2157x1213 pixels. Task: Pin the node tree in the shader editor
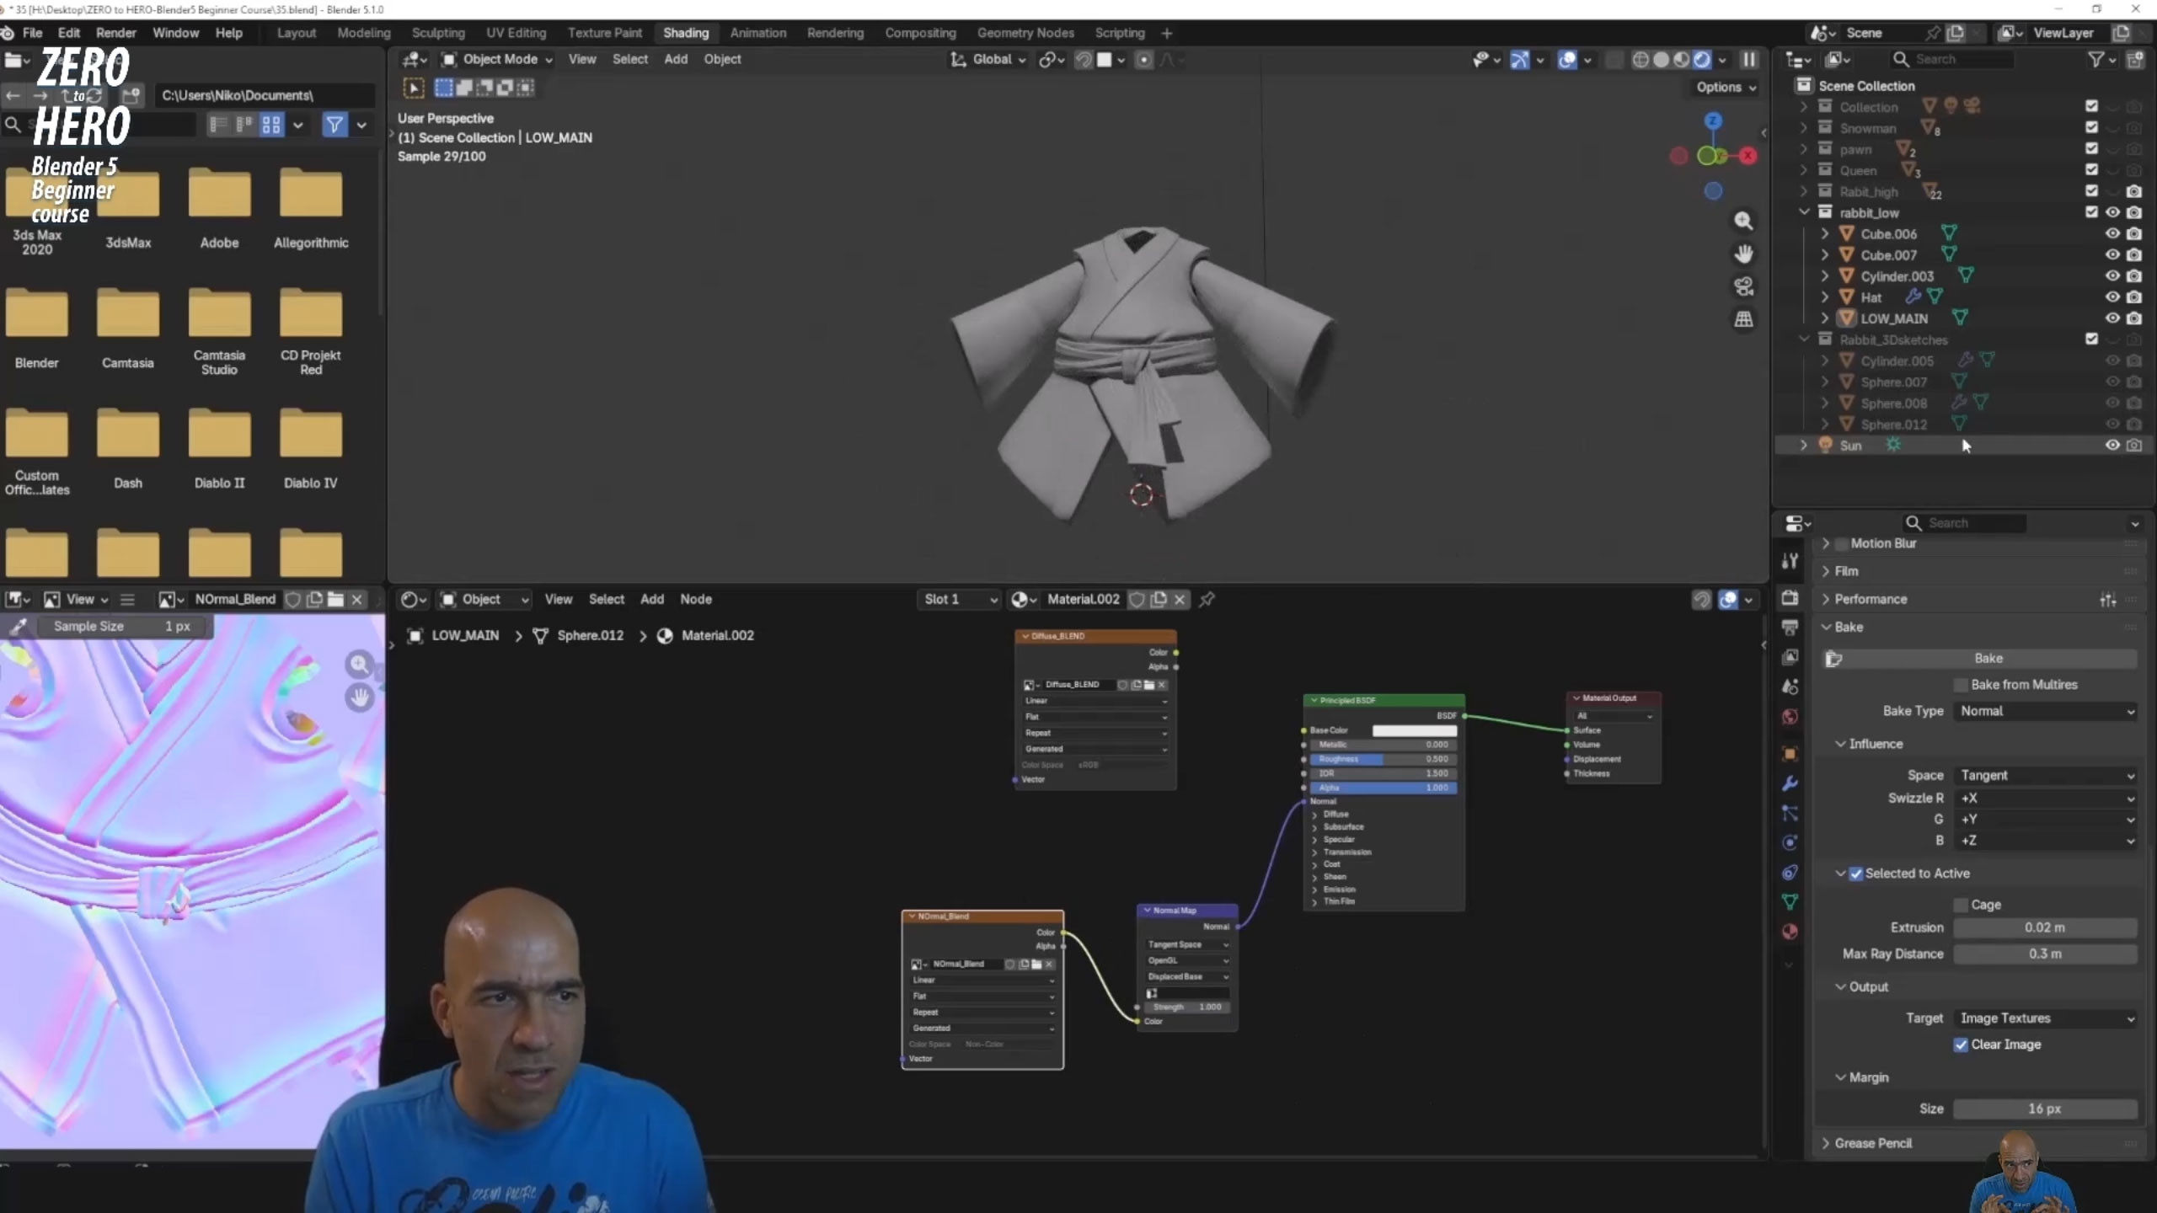(x=1207, y=599)
